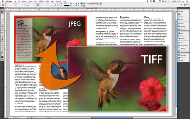The height and width of the screenshot is (119, 190).
Task: Open the Object Styles panel
Action: click(182, 29)
